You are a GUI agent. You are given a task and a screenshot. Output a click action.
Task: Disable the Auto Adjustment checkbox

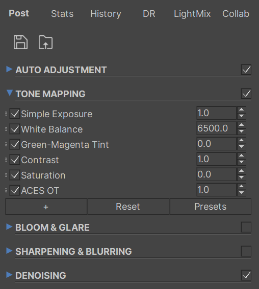point(246,70)
